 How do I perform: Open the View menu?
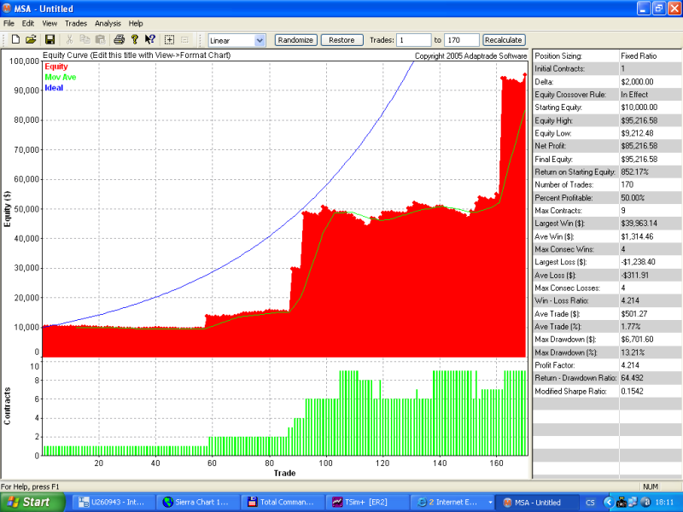[x=50, y=23]
